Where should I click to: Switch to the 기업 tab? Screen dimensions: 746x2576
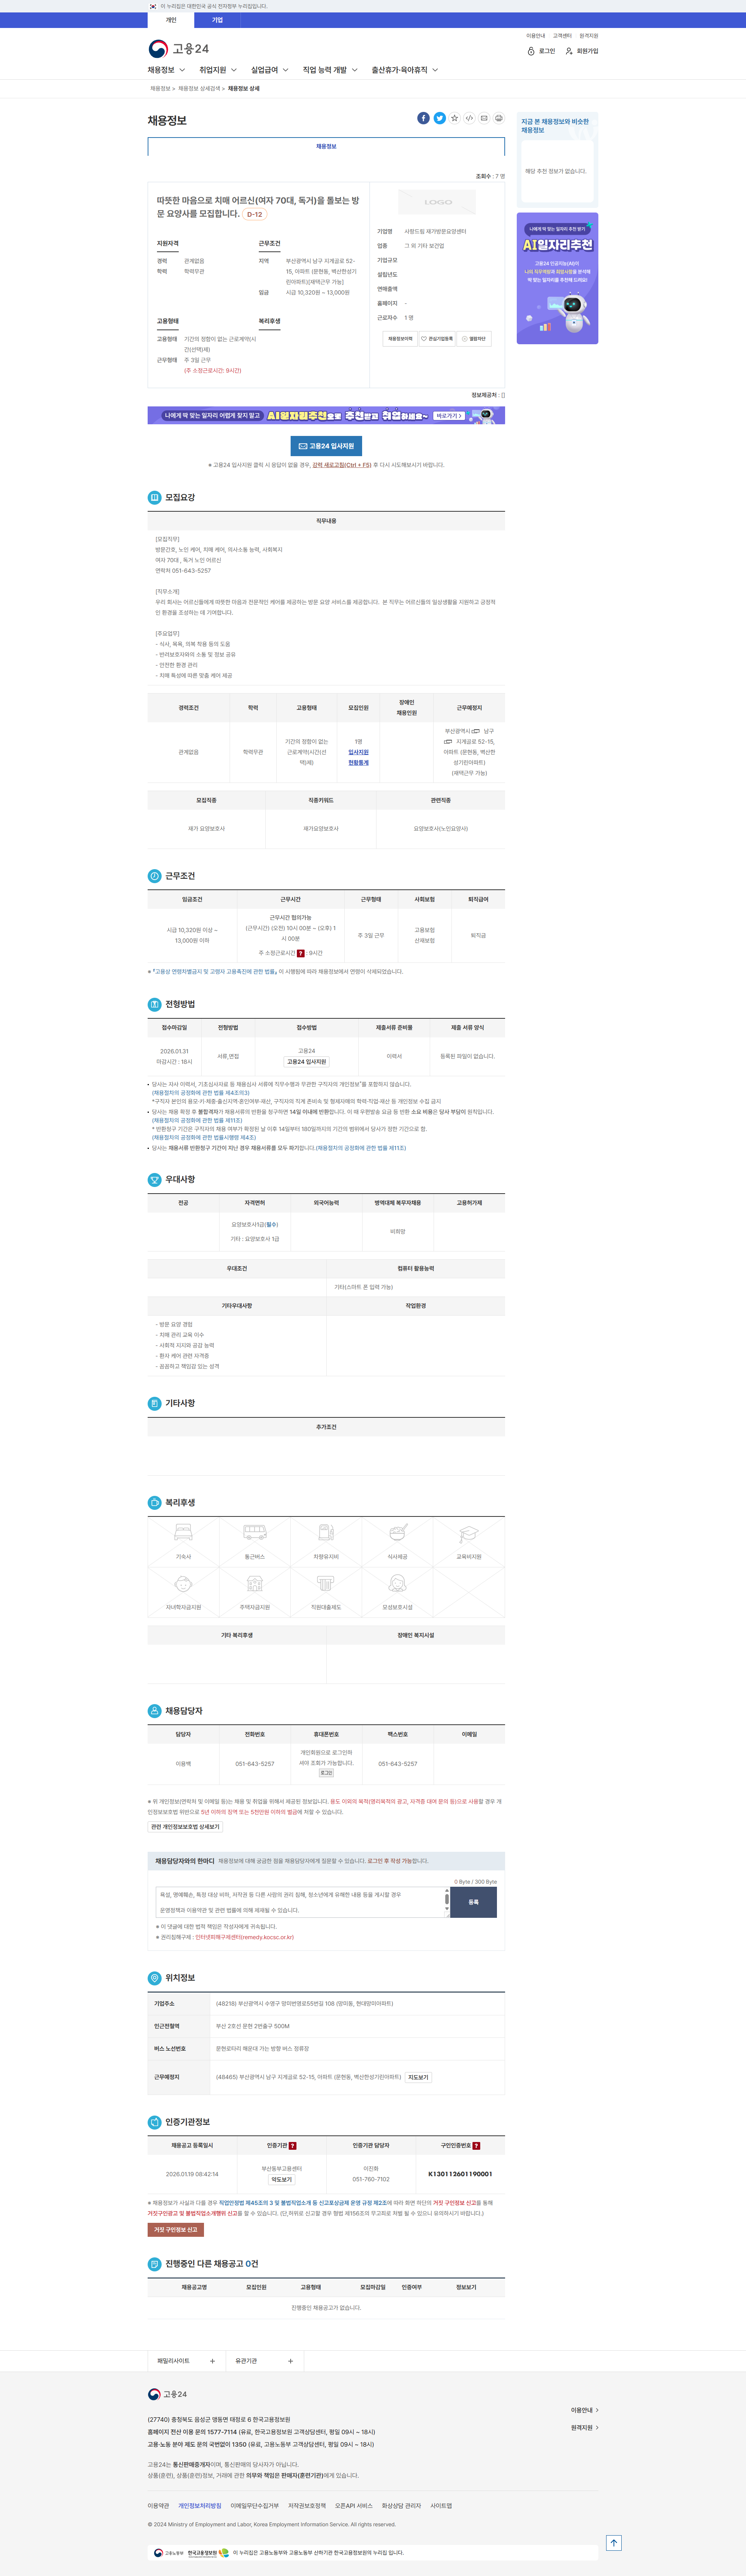point(217,20)
